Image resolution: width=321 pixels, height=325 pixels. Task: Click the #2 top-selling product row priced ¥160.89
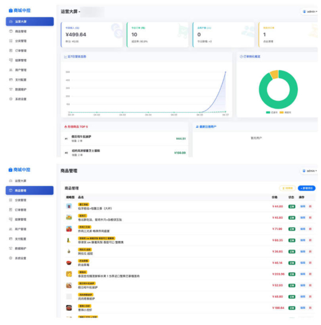tap(125, 152)
